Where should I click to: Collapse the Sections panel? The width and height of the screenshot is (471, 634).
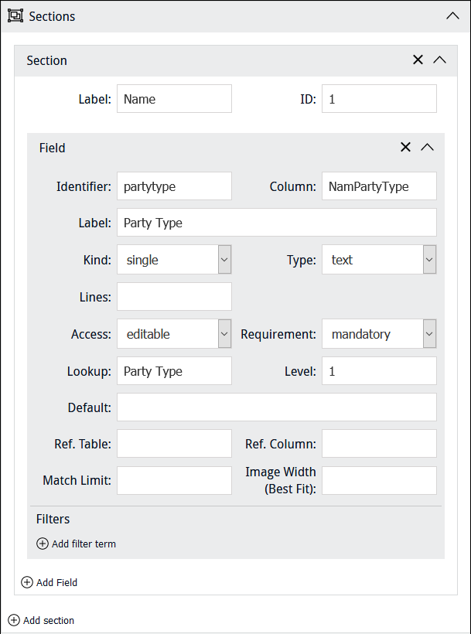tap(452, 16)
